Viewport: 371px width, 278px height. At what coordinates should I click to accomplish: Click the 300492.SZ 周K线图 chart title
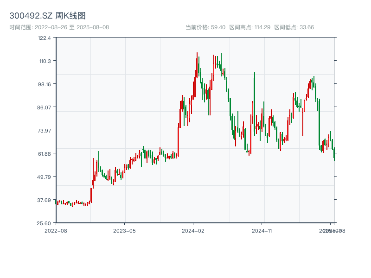coord(47,16)
